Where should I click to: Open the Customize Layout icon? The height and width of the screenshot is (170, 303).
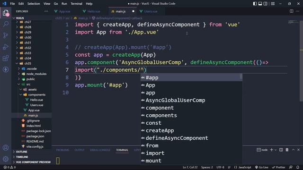[273, 4]
